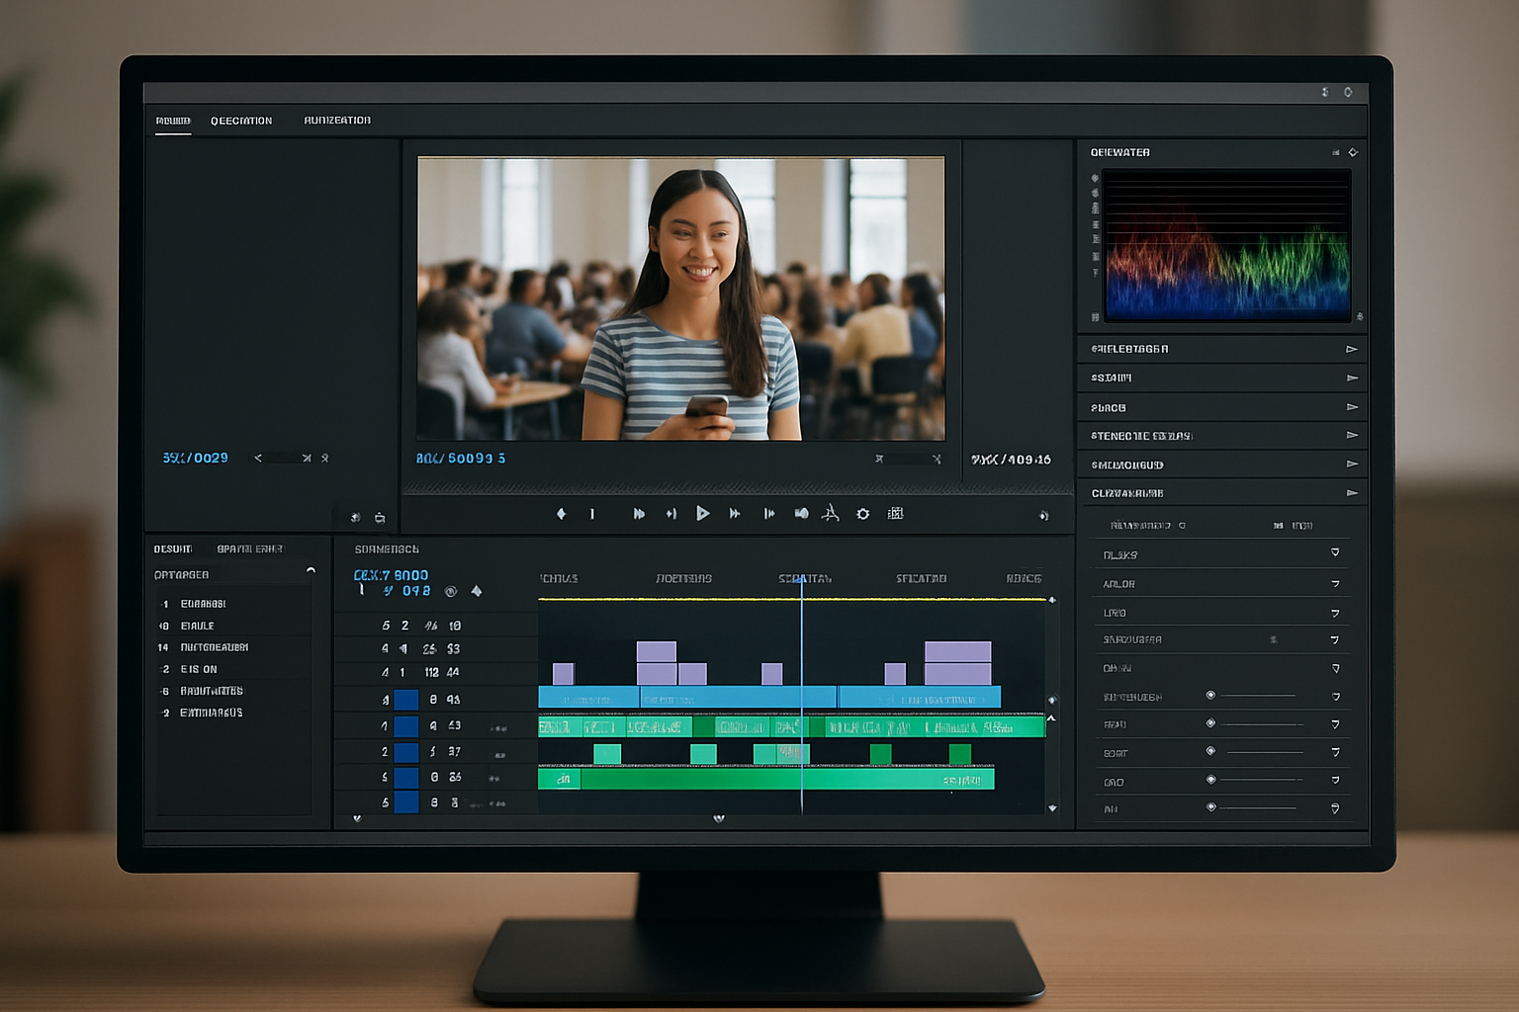The image size is (1519, 1012).
Task: Open the dropdown arrow on ANLOR row
Action: (1334, 584)
